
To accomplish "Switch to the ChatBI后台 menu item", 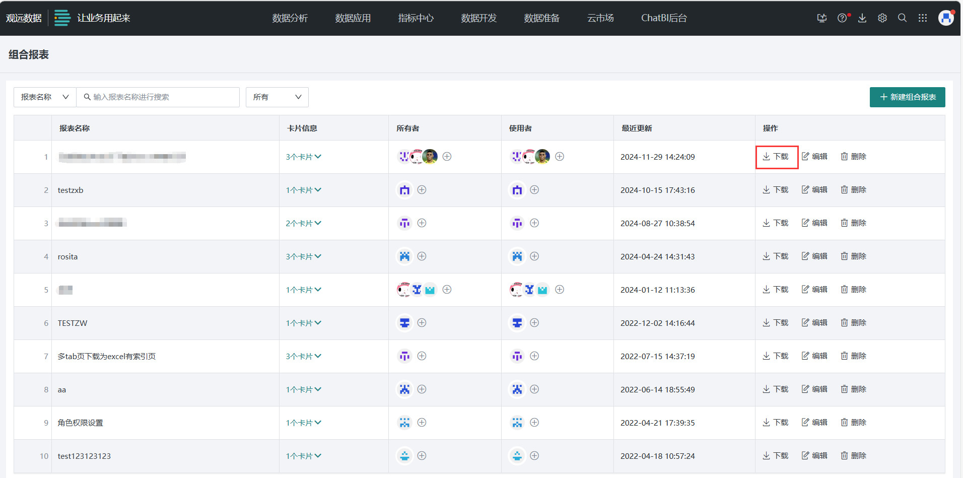I will tap(663, 18).
